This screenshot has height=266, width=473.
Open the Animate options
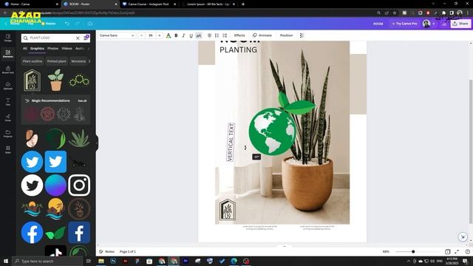[262, 35]
